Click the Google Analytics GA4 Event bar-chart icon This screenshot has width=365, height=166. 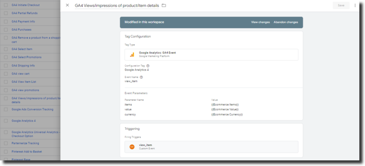[x=132, y=54]
